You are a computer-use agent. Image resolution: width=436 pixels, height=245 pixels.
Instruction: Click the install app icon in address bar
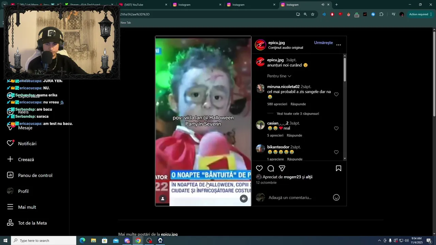(x=298, y=14)
